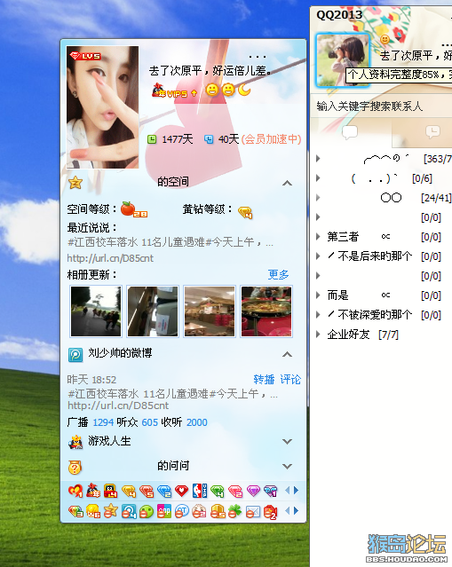Expand the contact group showing [0/6]

[x=318, y=178]
